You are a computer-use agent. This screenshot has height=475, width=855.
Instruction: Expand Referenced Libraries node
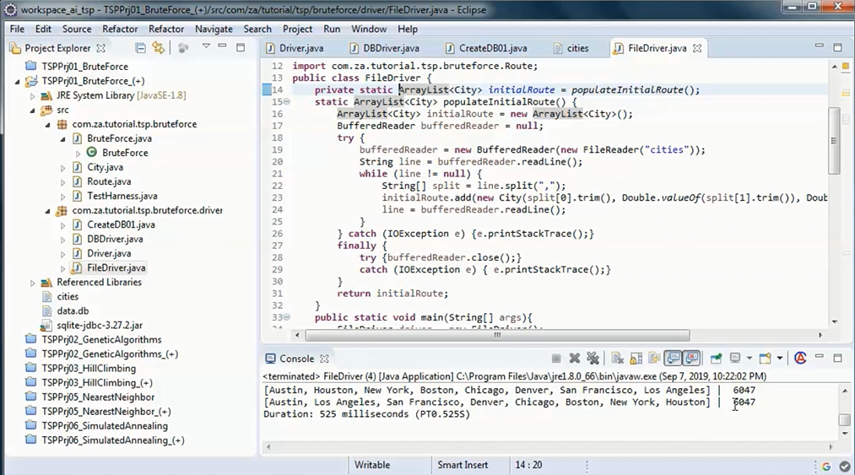(32, 283)
